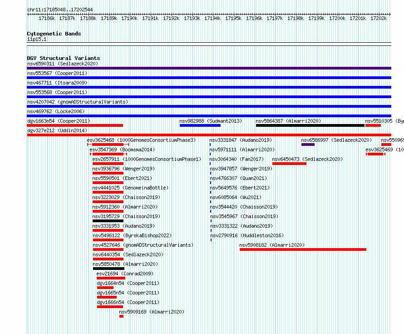The width and height of the screenshot is (404, 334).
Task: Click the 17186k ruler tick label
Action: [47, 18]
